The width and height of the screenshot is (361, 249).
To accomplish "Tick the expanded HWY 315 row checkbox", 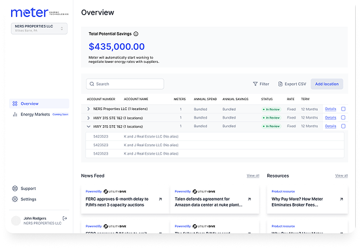I will [343, 126].
